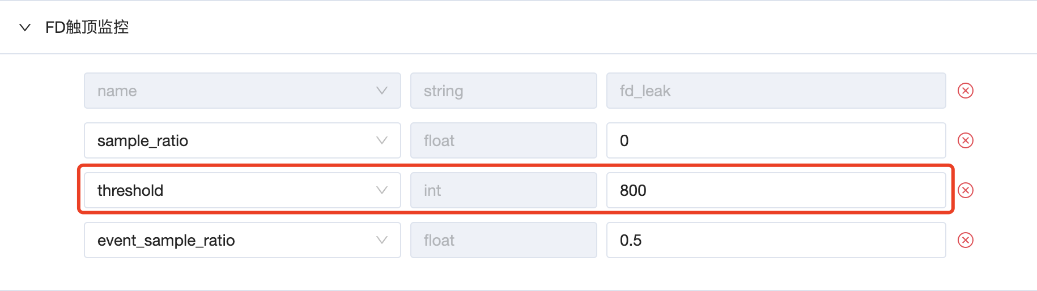Focus the sample_ratio value field showing 0

point(776,140)
